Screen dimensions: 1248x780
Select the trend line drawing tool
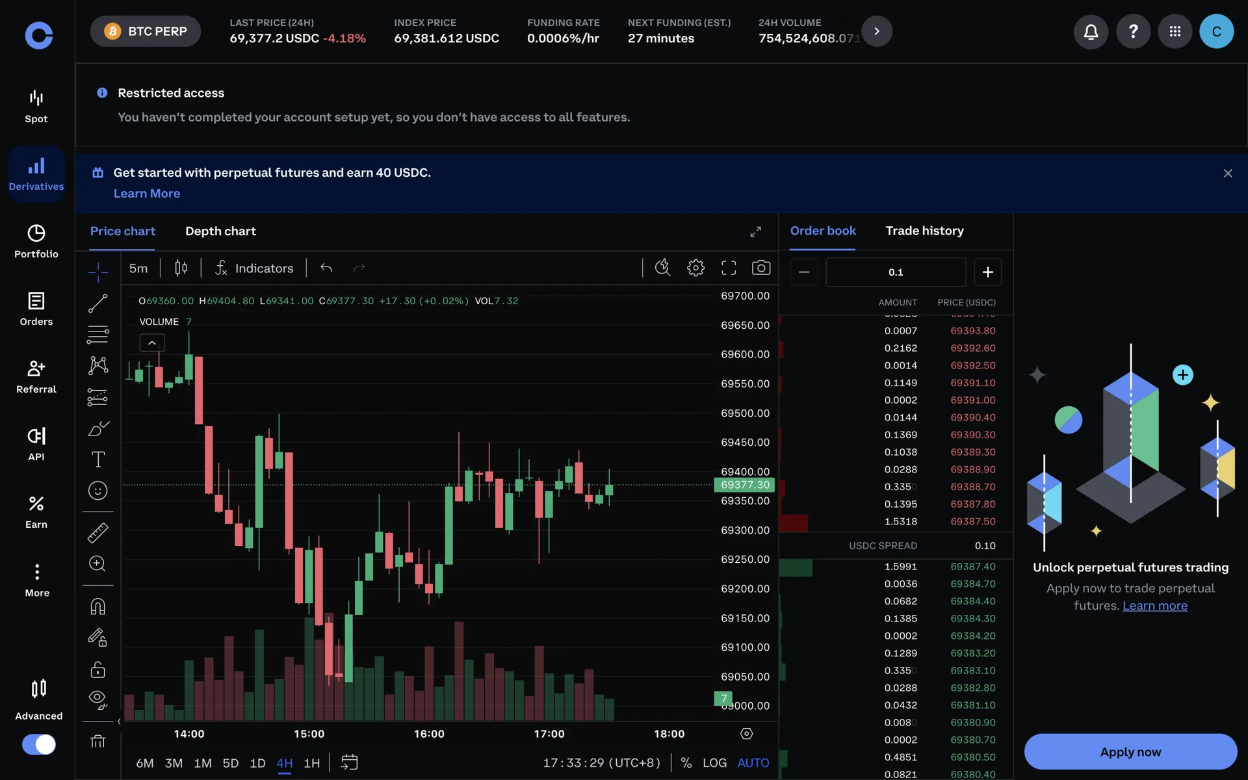click(x=98, y=303)
